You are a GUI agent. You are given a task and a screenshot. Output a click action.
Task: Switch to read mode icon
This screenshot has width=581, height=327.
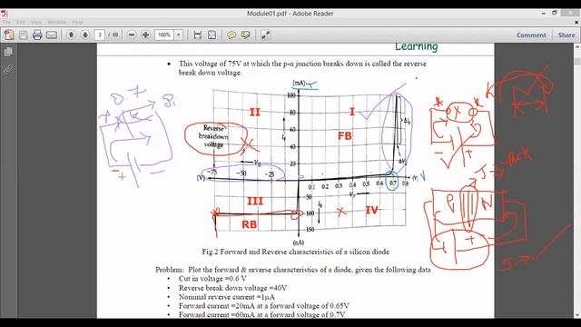click(x=265, y=35)
